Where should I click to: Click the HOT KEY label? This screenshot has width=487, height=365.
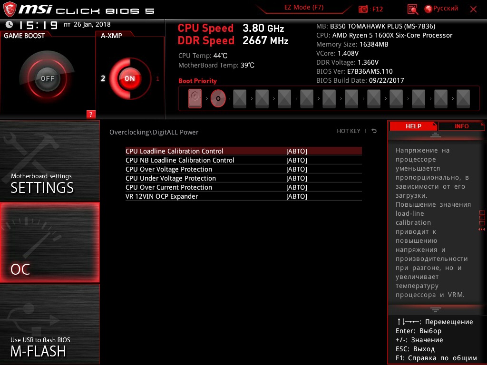(x=349, y=131)
